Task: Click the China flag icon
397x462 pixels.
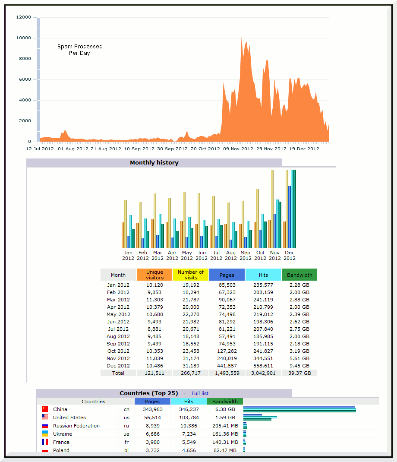Action: pos(45,409)
